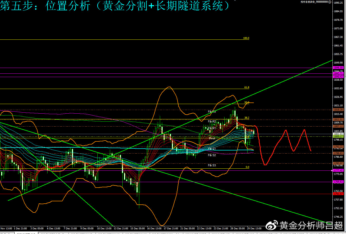Click the brown 1807.12 price label
This screenshot has width=346, height=234.
click(338, 126)
